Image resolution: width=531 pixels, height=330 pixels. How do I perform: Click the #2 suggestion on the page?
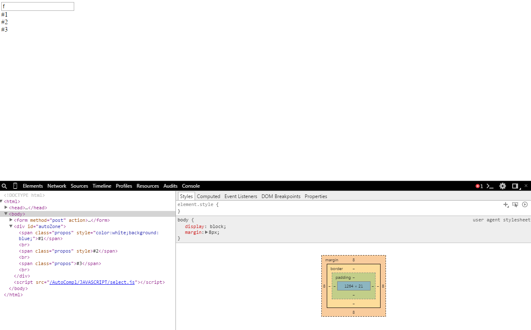(4, 22)
